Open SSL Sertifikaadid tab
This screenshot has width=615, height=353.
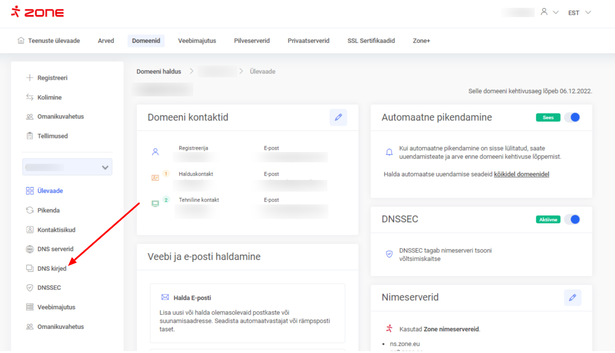pyautogui.click(x=371, y=41)
